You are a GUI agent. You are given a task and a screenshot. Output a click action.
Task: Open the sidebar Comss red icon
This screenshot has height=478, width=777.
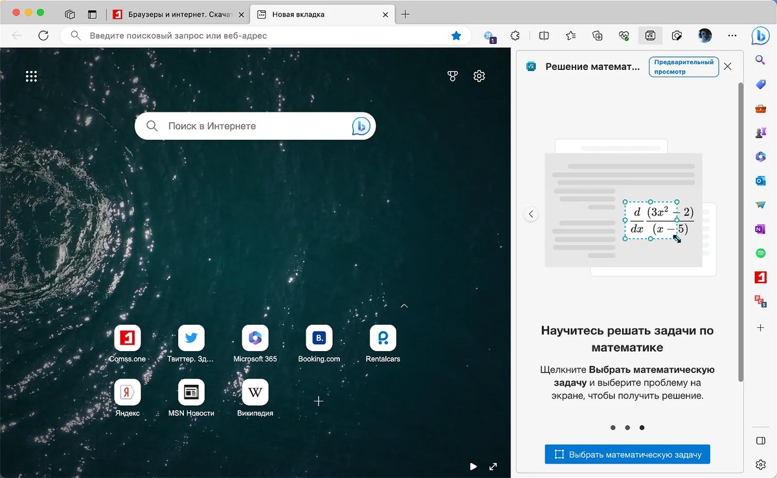[761, 277]
